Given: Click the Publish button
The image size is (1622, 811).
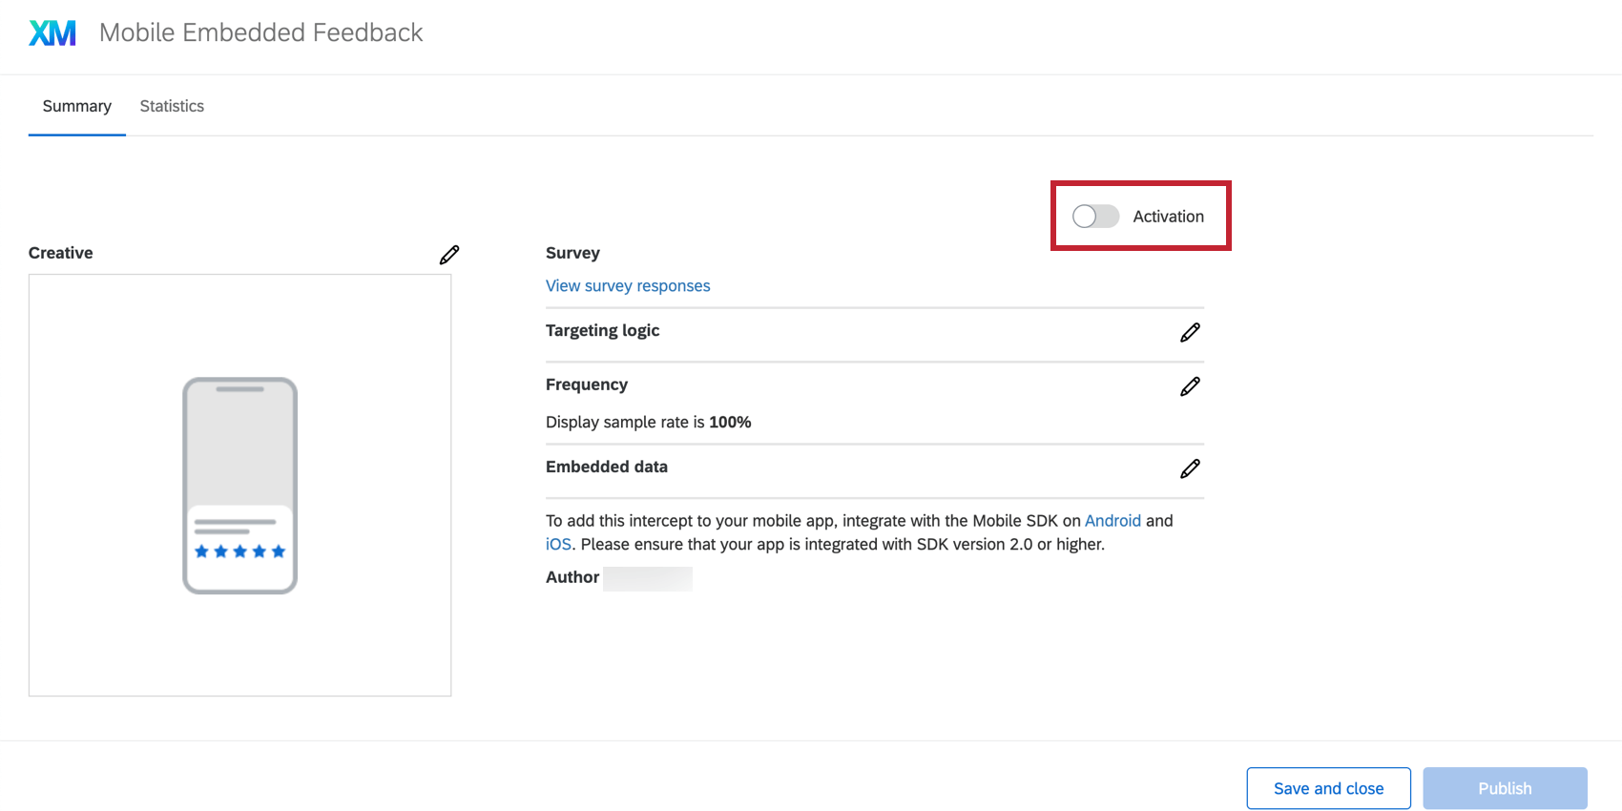Looking at the screenshot, I should (x=1505, y=788).
